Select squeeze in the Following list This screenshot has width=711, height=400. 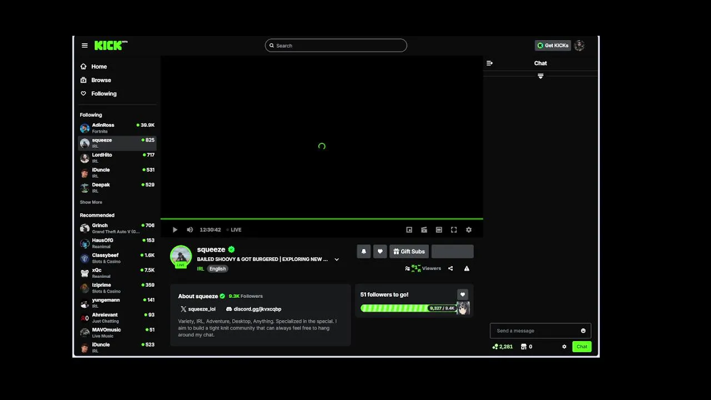[117, 143]
